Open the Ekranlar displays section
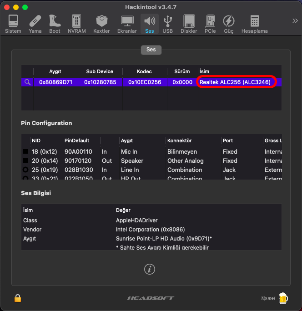Image resolution: width=302 pixels, height=311 pixels. point(127,24)
